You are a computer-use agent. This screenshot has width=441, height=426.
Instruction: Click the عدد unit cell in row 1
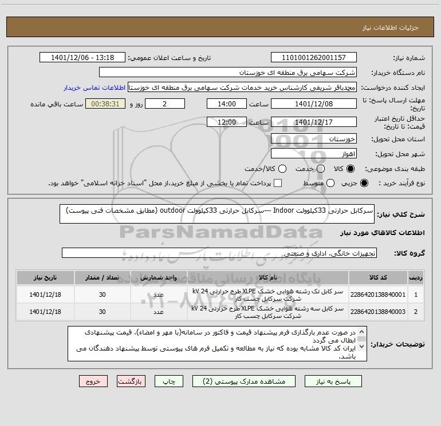point(159,294)
